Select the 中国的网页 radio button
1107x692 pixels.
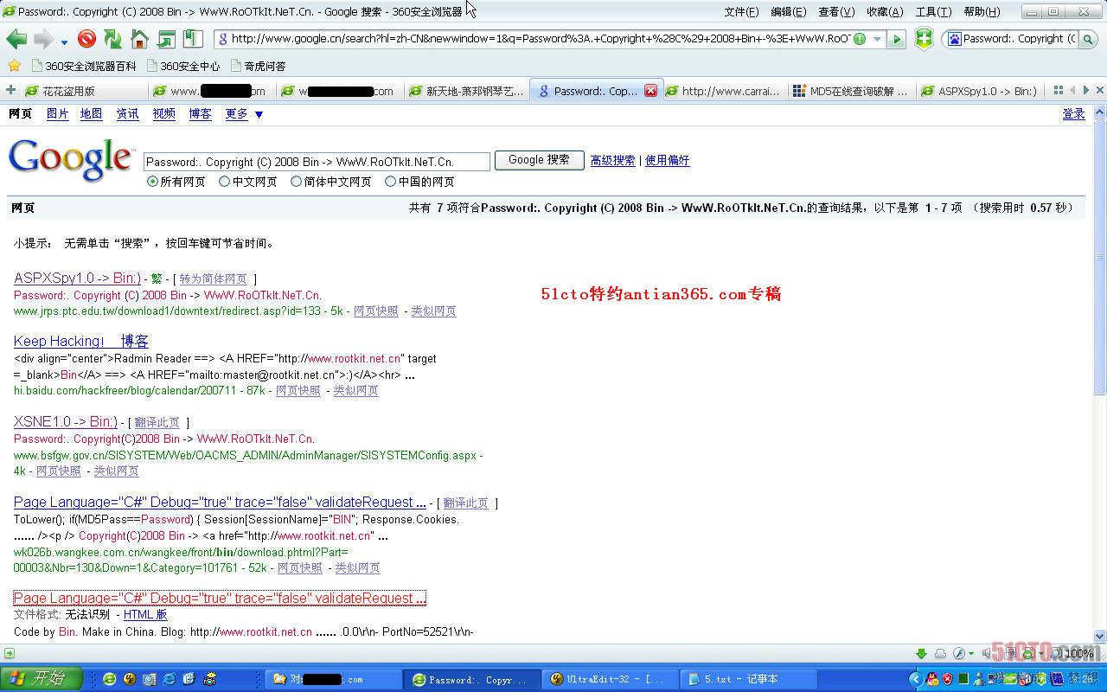tap(390, 182)
